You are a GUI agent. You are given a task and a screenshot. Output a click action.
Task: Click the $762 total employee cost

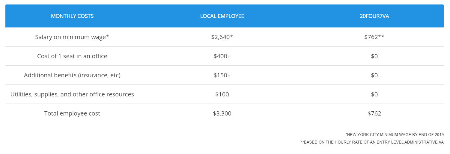click(374, 113)
